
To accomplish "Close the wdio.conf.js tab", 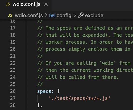I will click(46, 4).
